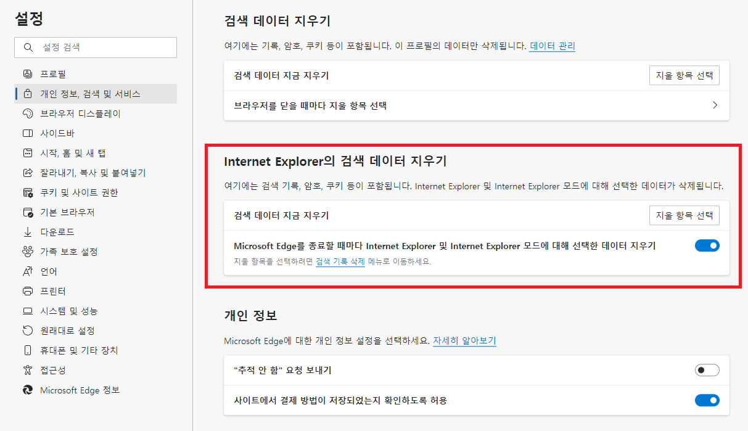Click the 사이드바 panel icon
This screenshot has height=431, width=748.
point(27,133)
